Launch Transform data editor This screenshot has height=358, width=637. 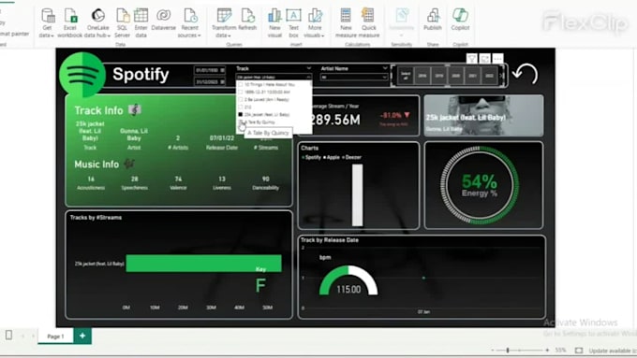224,23
